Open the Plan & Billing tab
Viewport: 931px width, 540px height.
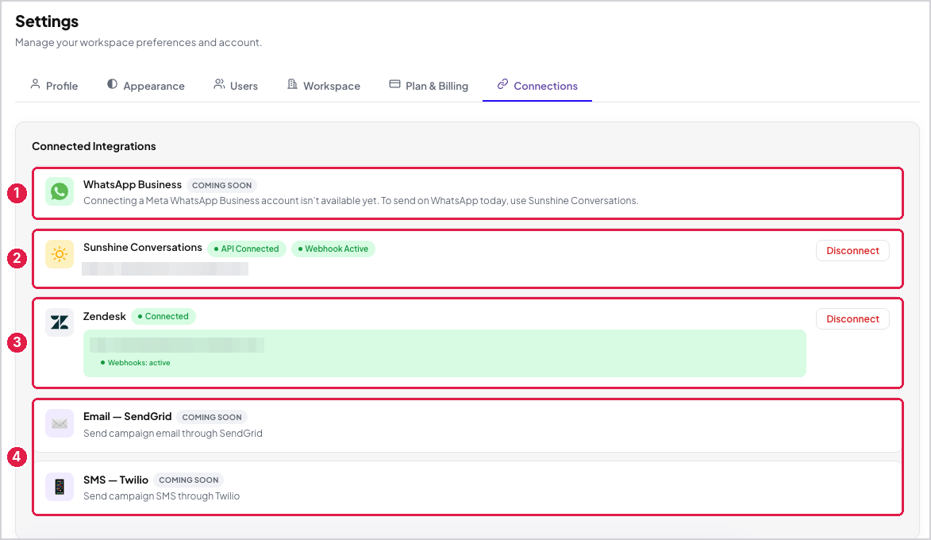pos(429,86)
